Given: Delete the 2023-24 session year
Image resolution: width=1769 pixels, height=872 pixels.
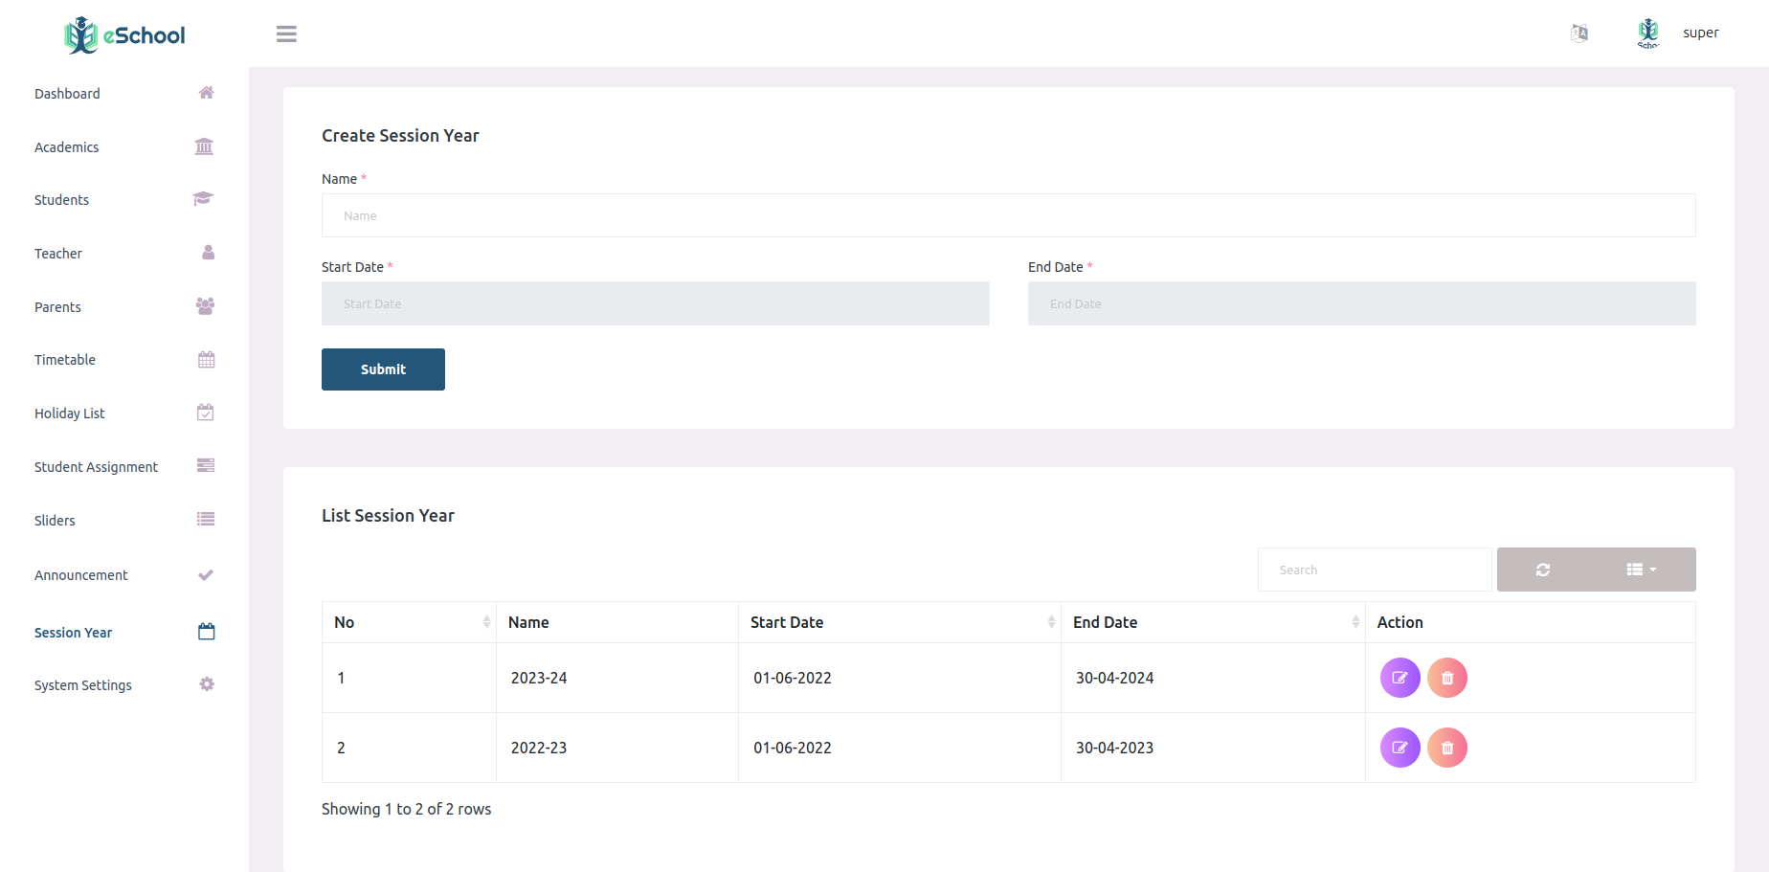Looking at the screenshot, I should 1446,678.
